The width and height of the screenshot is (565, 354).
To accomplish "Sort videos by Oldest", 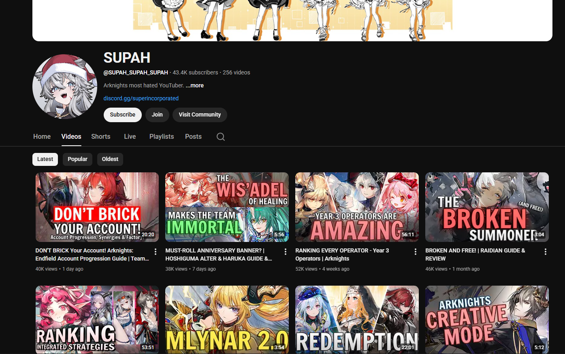I will coord(110,159).
